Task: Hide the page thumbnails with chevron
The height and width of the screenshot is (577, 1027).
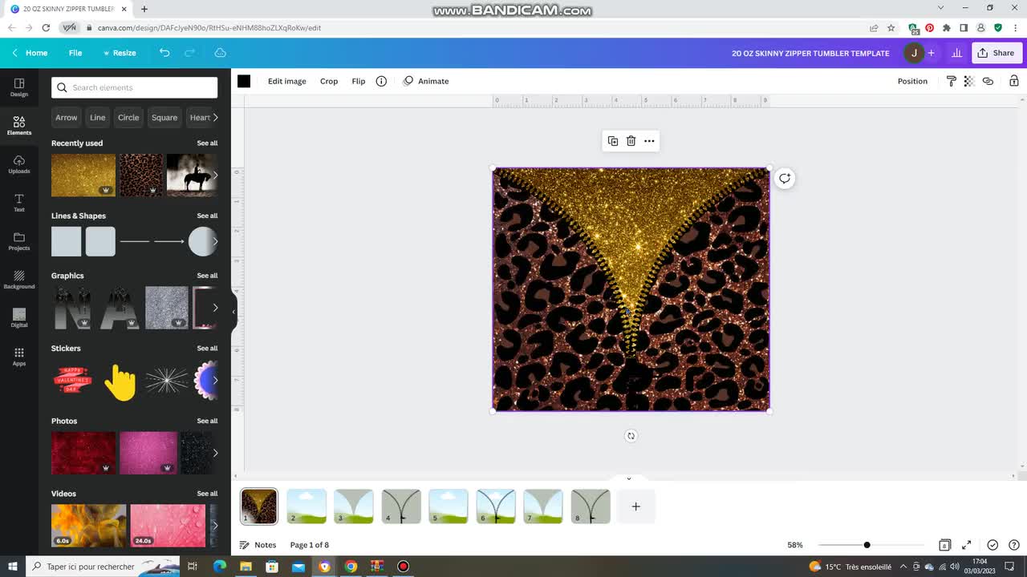Action: click(629, 478)
